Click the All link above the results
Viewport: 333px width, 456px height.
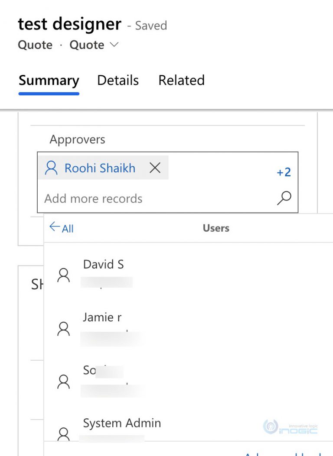click(x=66, y=229)
